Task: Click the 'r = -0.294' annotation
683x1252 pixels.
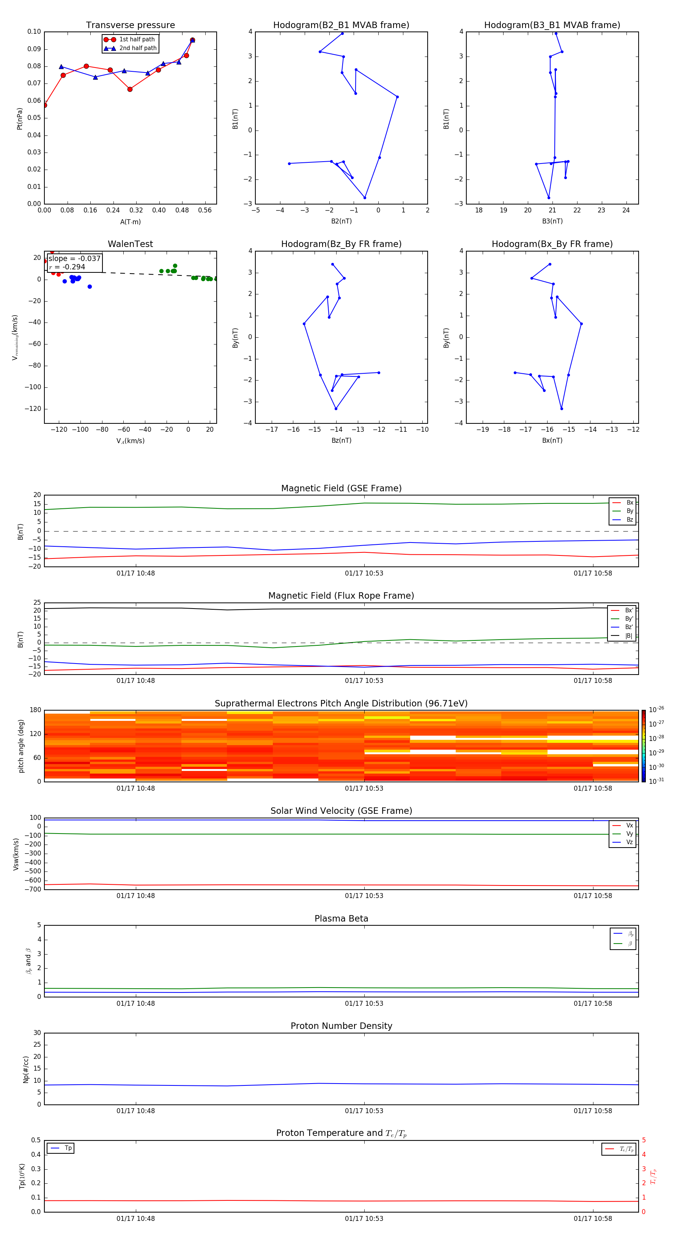Action: pyautogui.click(x=67, y=267)
